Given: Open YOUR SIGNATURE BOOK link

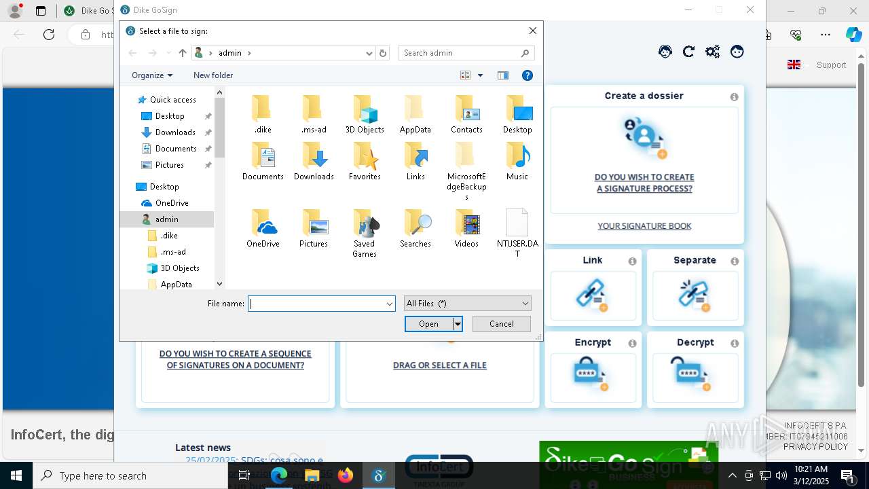Looking at the screenshot, I should 644,226.
